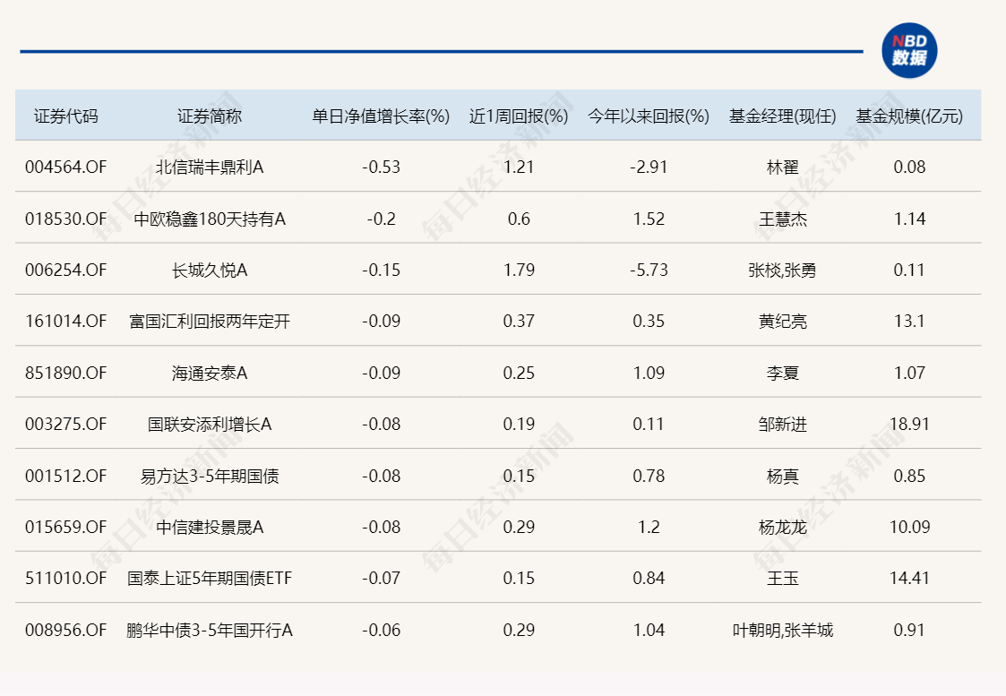1006x696 pixels.
Task: Select fund code 004564.OF
Action: click(x=66, y=168)
